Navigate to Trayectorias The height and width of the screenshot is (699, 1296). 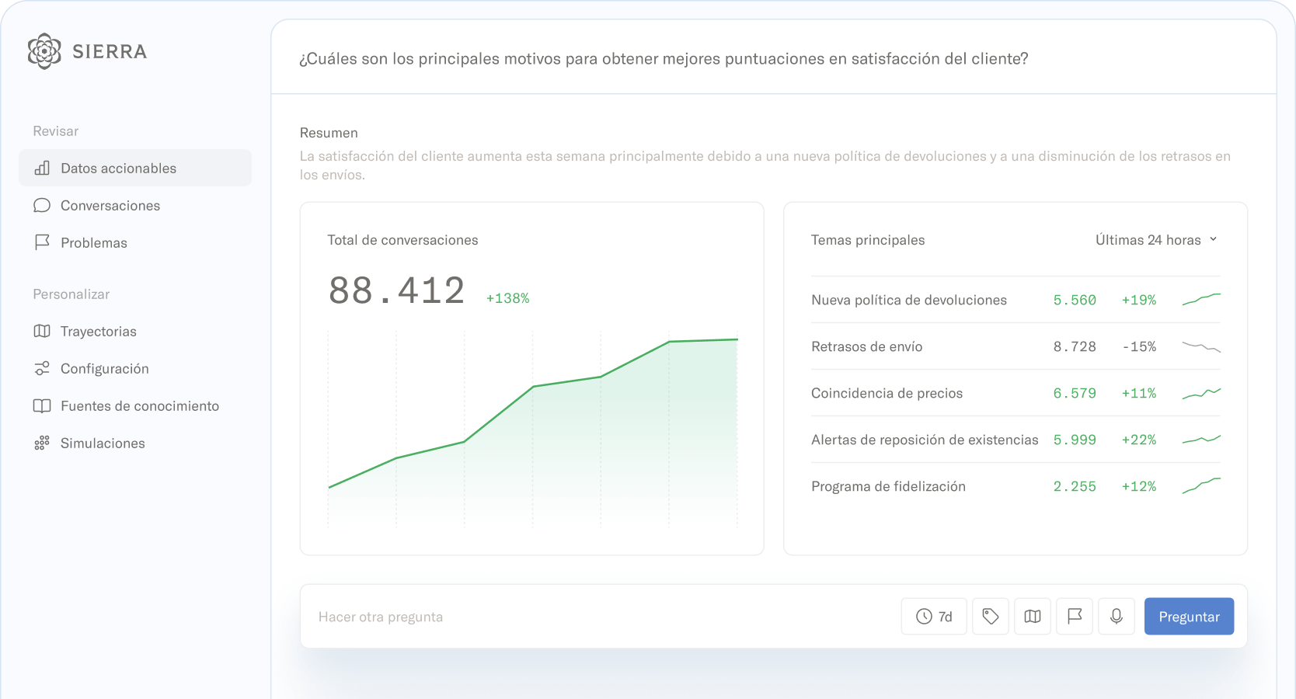[135, 331]
